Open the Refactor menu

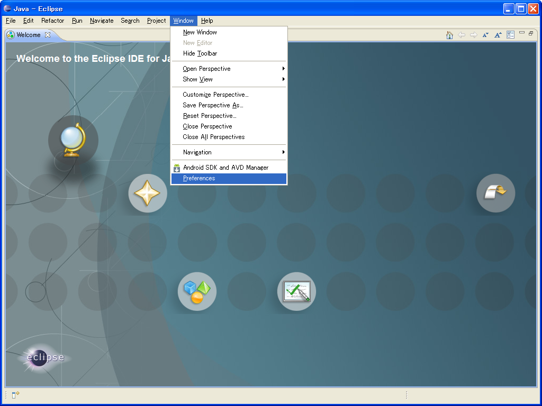click(x=52, y=21)
